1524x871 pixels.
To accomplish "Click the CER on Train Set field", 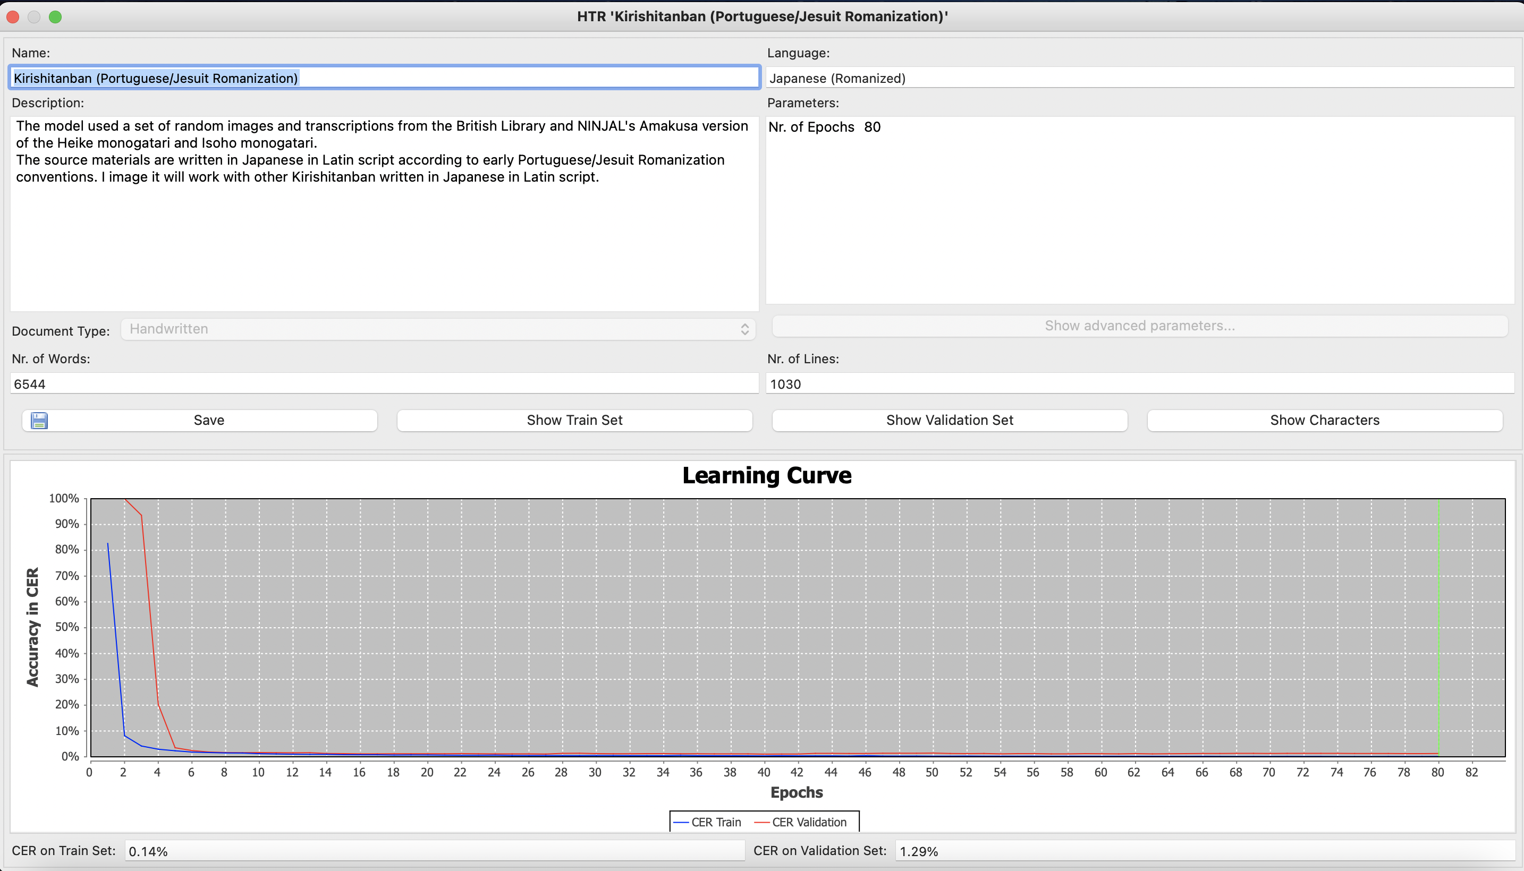I will coord(434,851).
